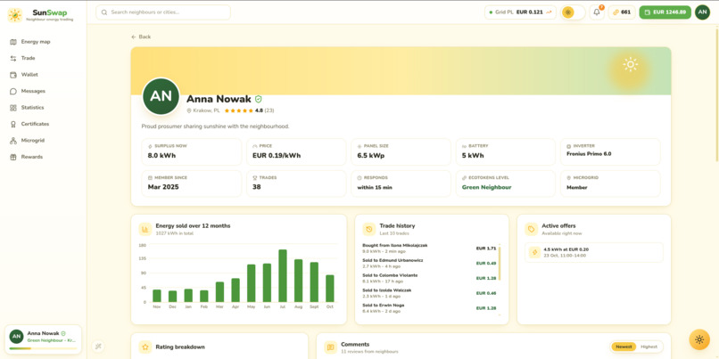719x359 pixels.
Task: Click the Microgrid Member card
Action: [610, 184]
